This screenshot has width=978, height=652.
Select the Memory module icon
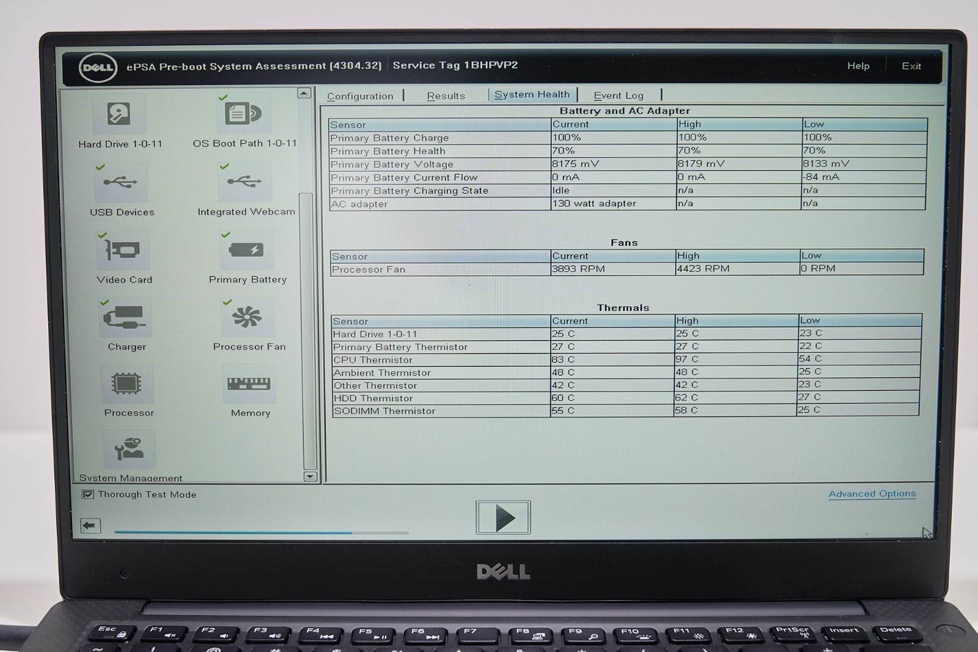click(x=249, y=384)
